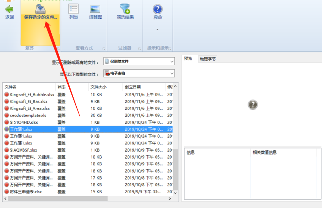The width and height of the screenshot is (322, 208).
Task: Click the horizontal scrollbar right arrow
Action: click(x=170, y=199)
